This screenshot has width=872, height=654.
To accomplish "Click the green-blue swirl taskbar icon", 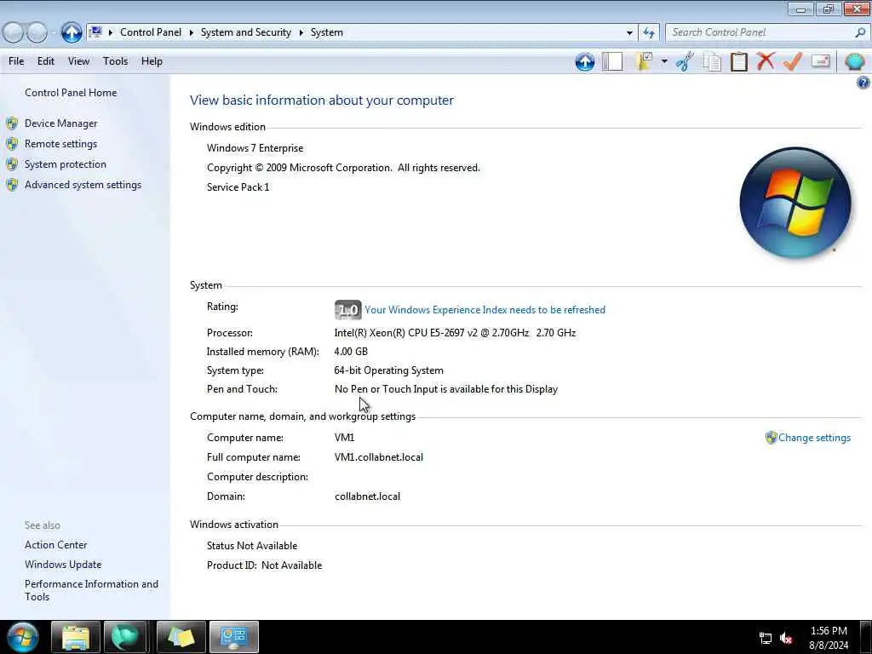I will pyautogui.click(x=126, y=637).
